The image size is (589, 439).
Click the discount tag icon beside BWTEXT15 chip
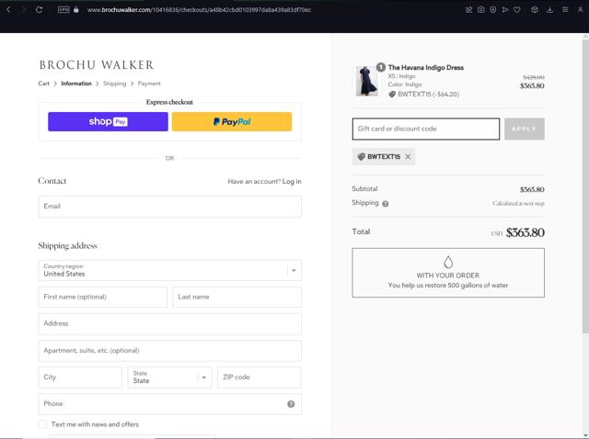(x=361, y=157)
